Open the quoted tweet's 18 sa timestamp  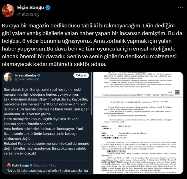pyautogui.click(x=53, y=165)
